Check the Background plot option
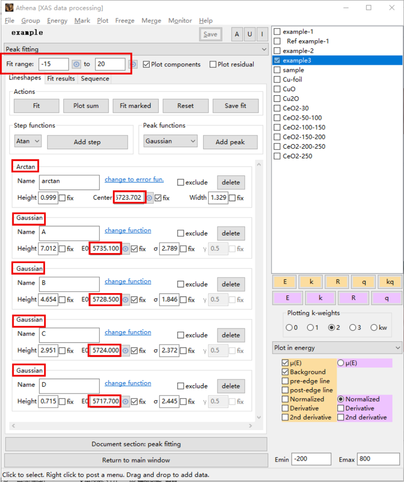Image resolution: width=404 pixels, height=482 pixels. pyautogui.click(x=285, y=372)
